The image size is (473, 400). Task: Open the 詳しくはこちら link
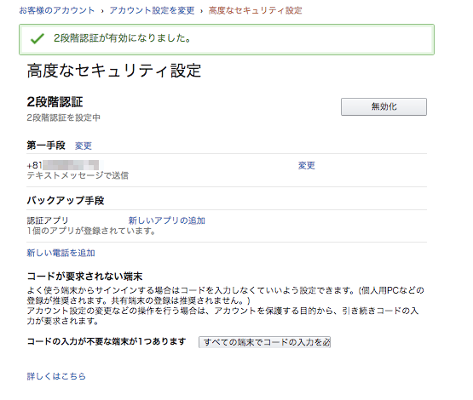(x=56, y=376)
